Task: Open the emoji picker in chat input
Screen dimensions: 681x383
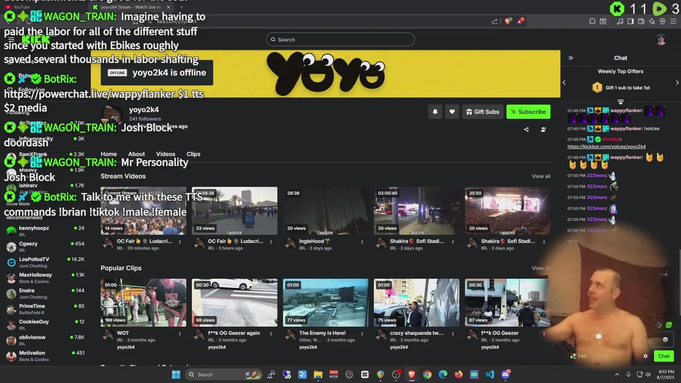Action: point(665,339)
